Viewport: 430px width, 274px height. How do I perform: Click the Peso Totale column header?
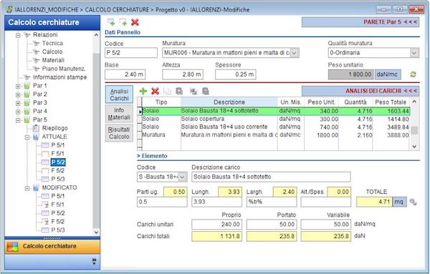(x=391, y=102)
